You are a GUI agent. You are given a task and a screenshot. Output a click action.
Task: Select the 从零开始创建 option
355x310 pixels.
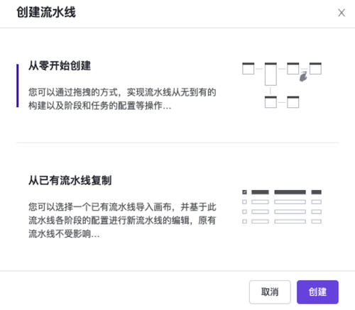[177, 85]
